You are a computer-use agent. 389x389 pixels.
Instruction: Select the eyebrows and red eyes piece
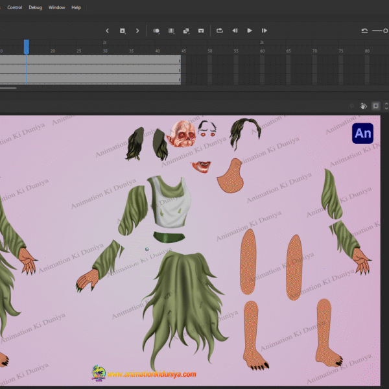coord(207,128)
